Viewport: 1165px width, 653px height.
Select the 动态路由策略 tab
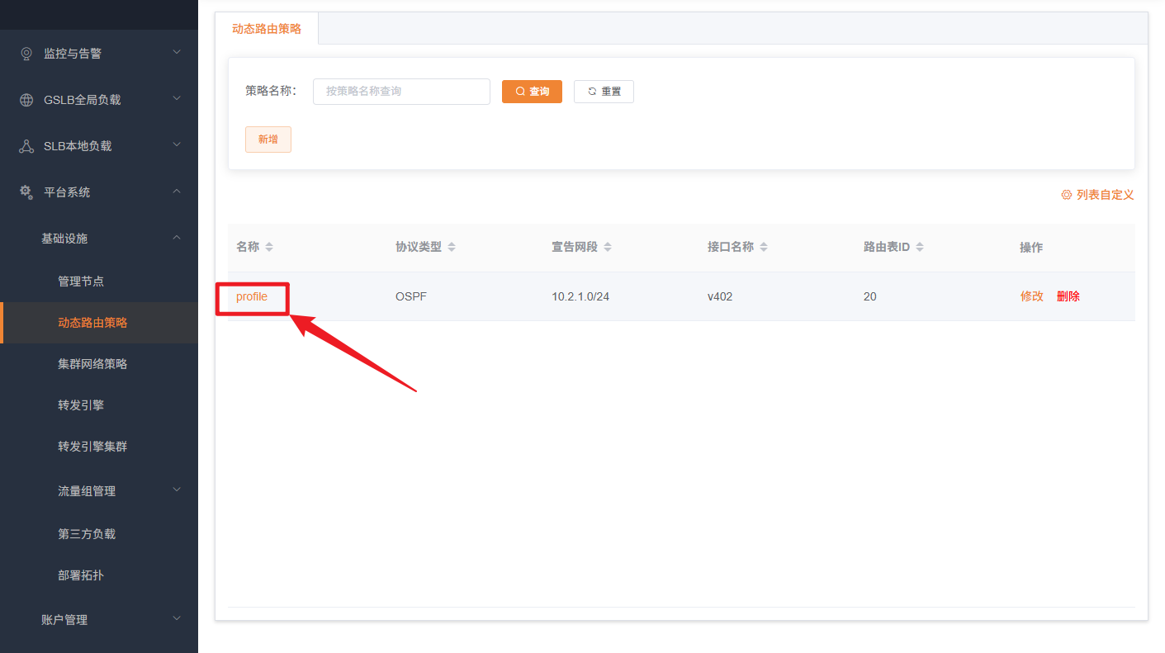click(267, 29)
